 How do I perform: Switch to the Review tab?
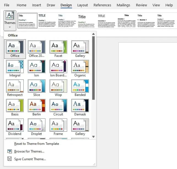click(x=141, y=5)
